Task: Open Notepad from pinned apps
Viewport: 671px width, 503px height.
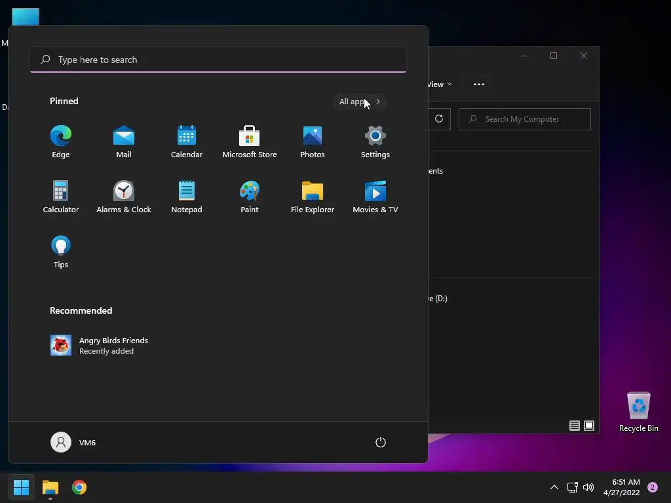Action: (x=187, y=196)
